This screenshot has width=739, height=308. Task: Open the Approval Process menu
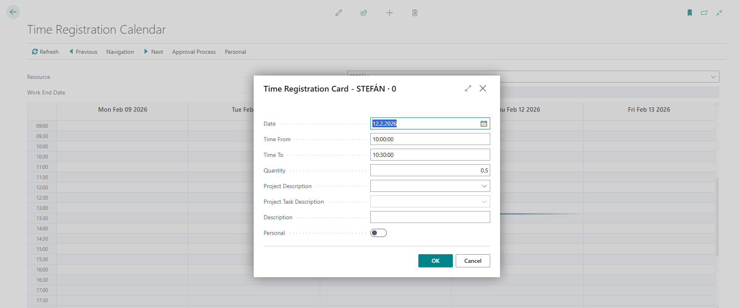point(194,52)
